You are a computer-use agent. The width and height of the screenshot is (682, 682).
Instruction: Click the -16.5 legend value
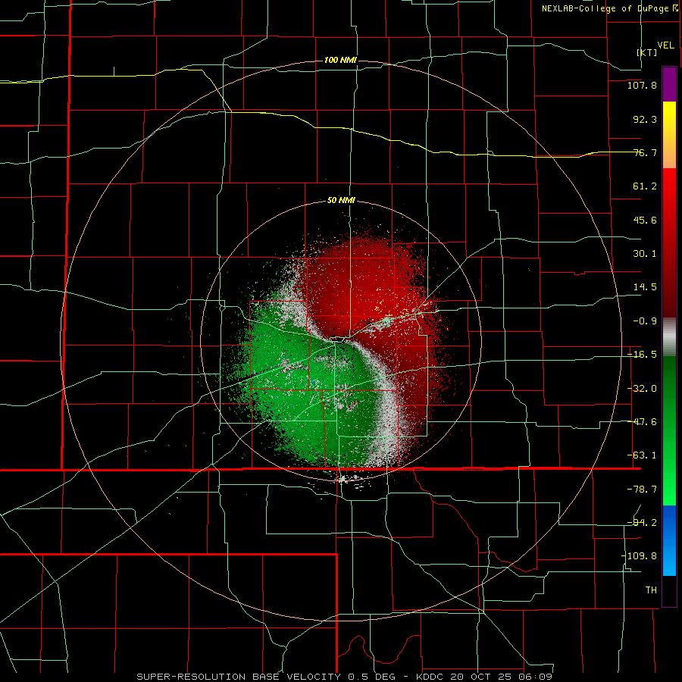point(642,355)
